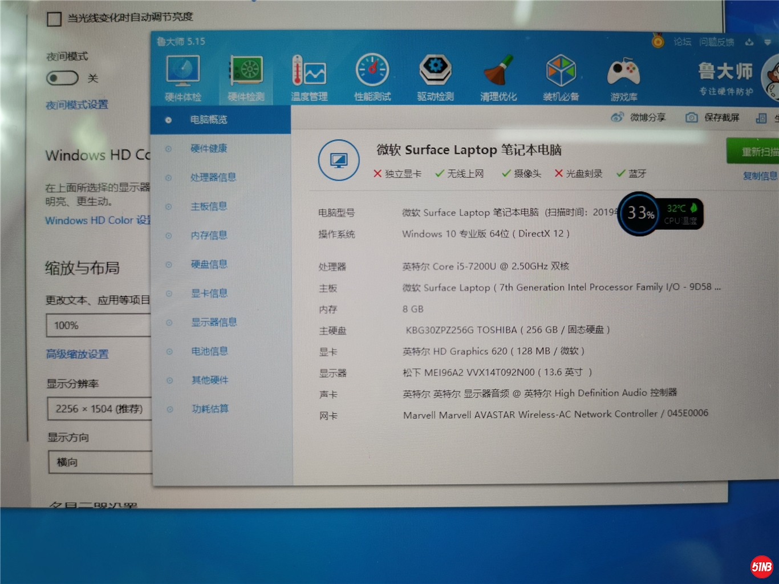Viewport: 779px width, 584px height.
Task: Open the 100% text scaling dropdown
Action: click(98, 326)
